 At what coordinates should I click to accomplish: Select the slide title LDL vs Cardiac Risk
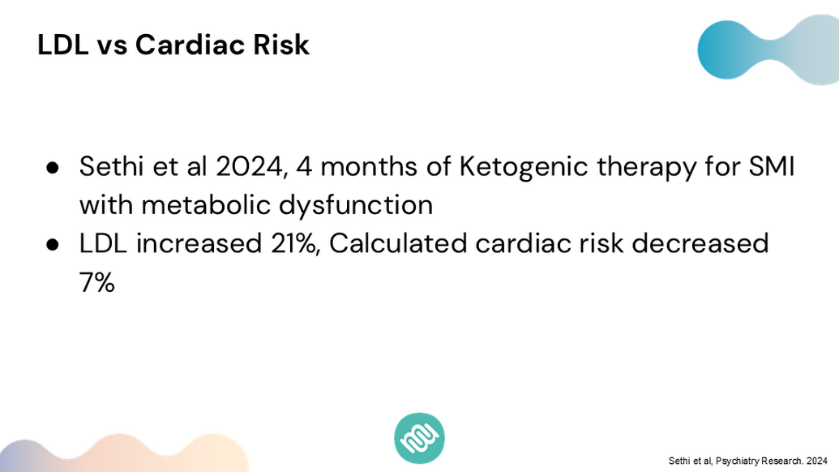pyautogui.click(x=173, y=45)
